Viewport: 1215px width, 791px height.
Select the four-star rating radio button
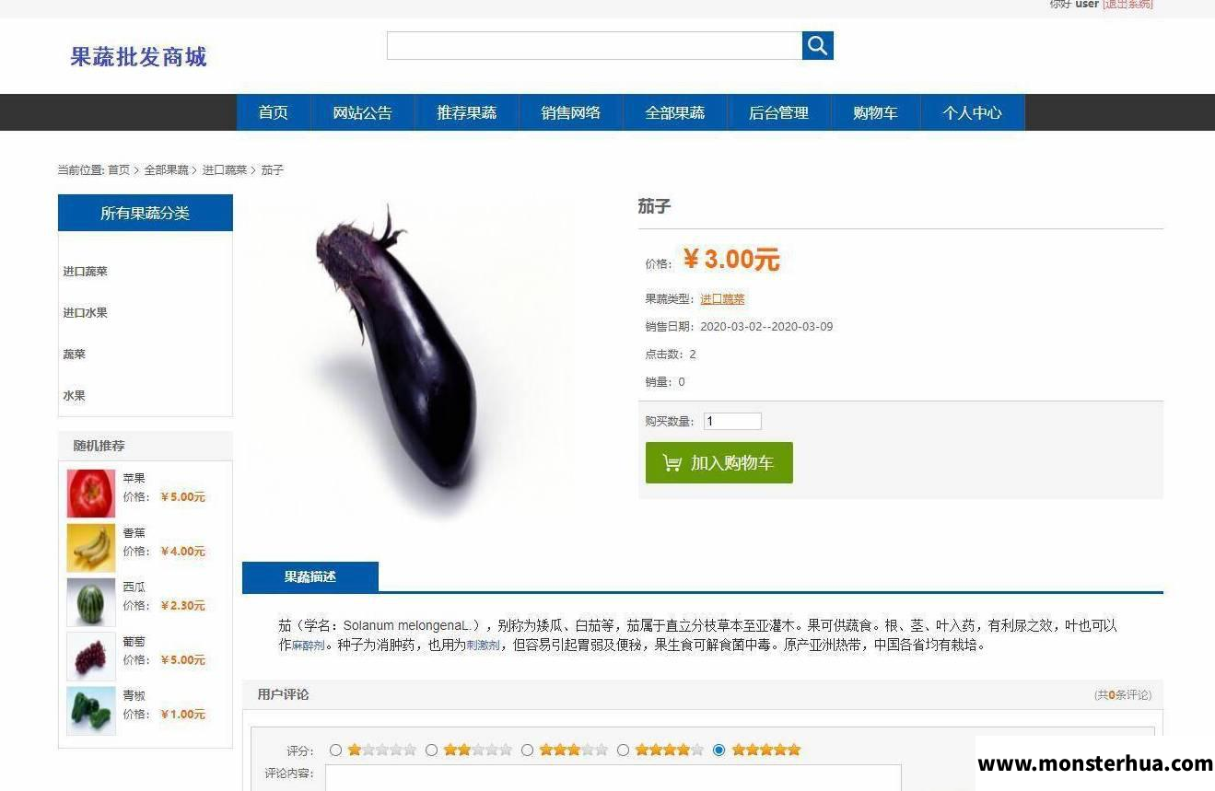tap(623, 750)
